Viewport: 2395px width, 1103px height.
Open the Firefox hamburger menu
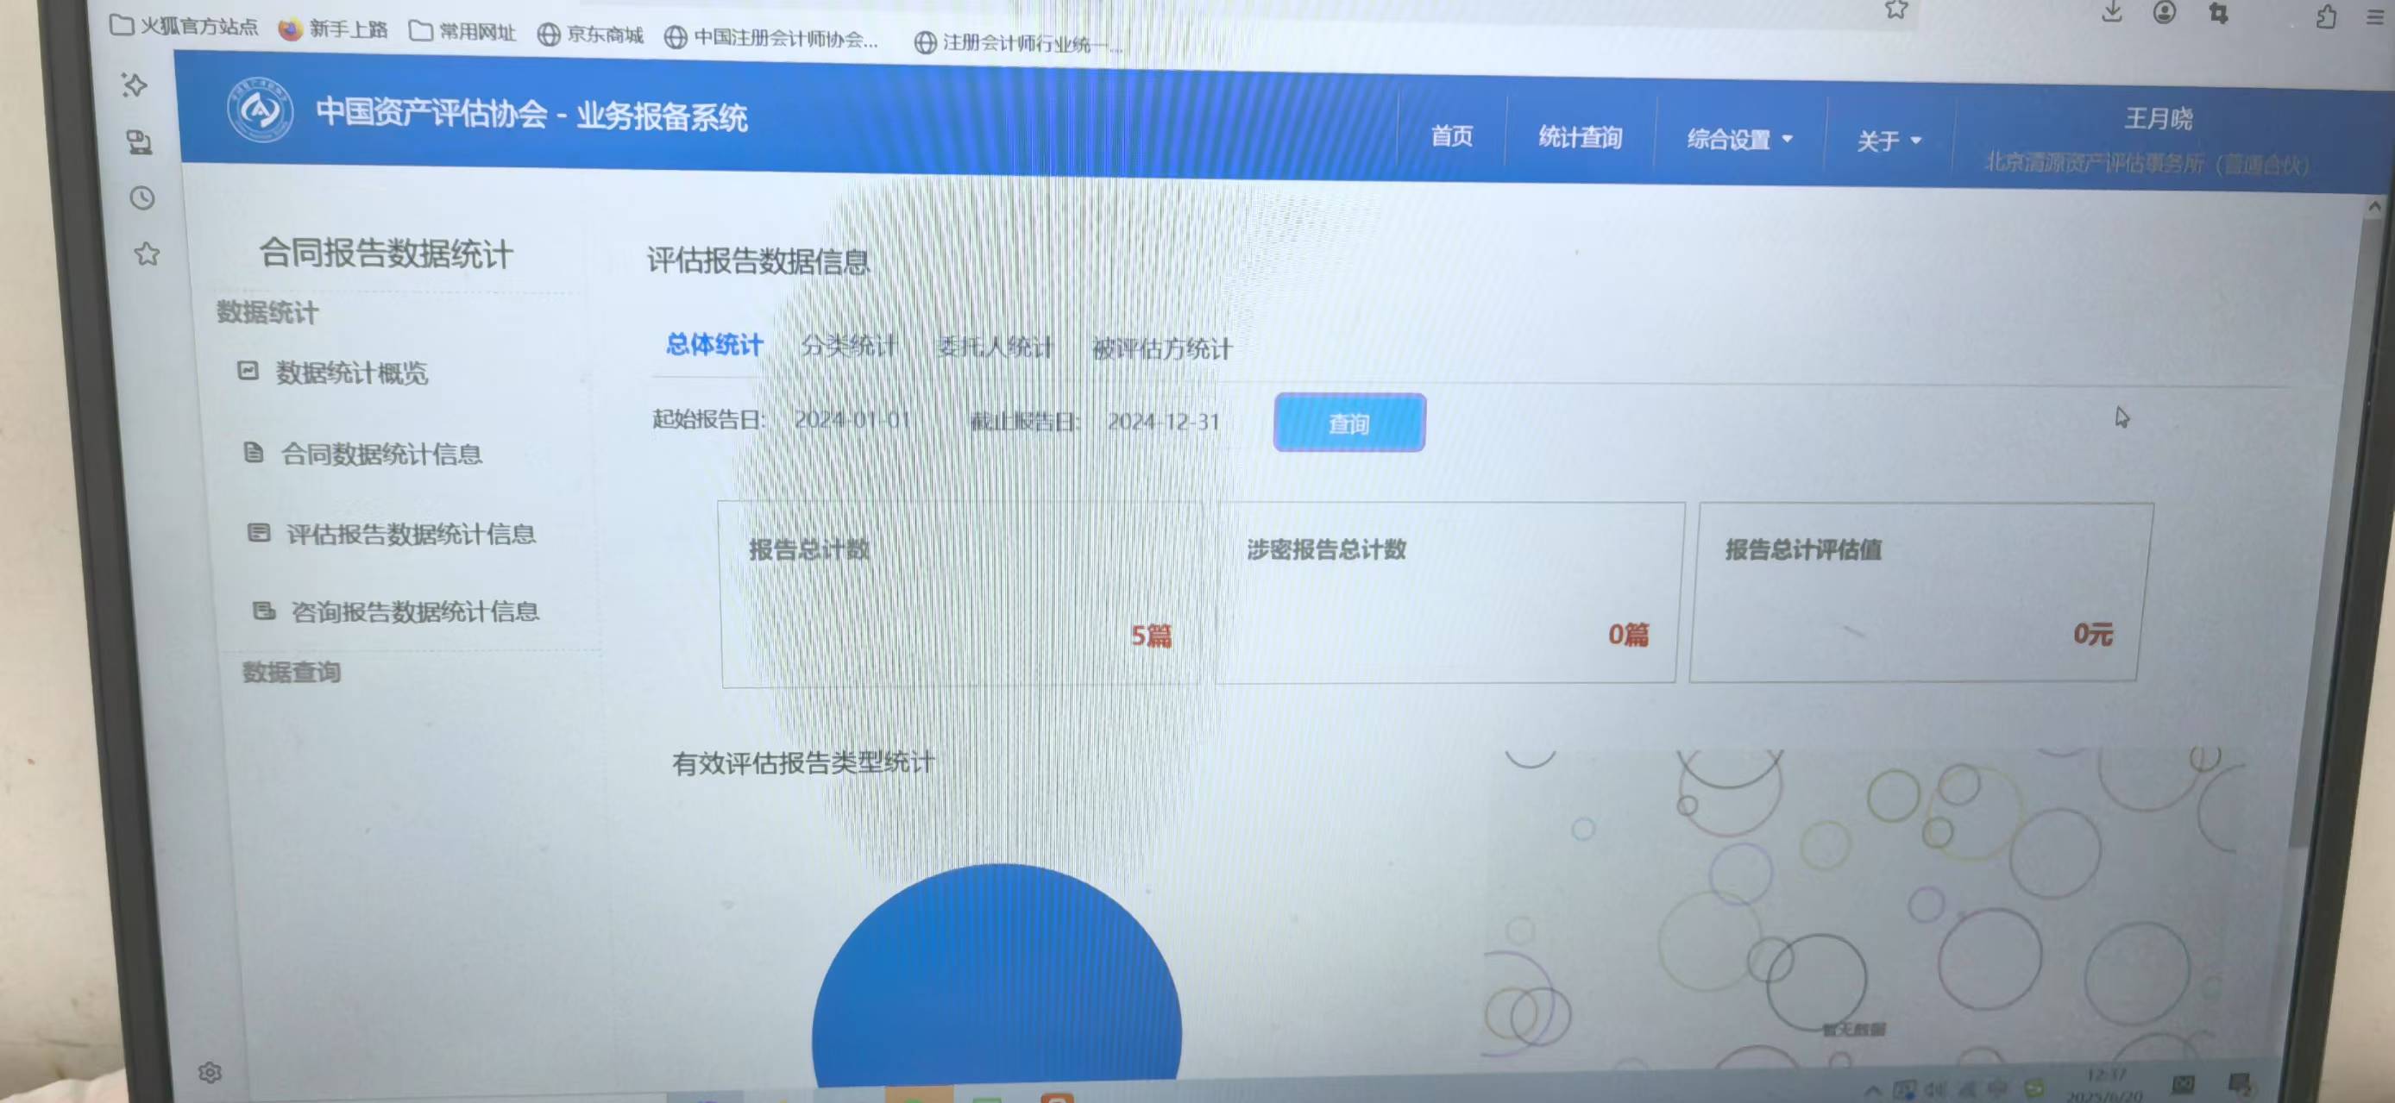coord(2375,16)
